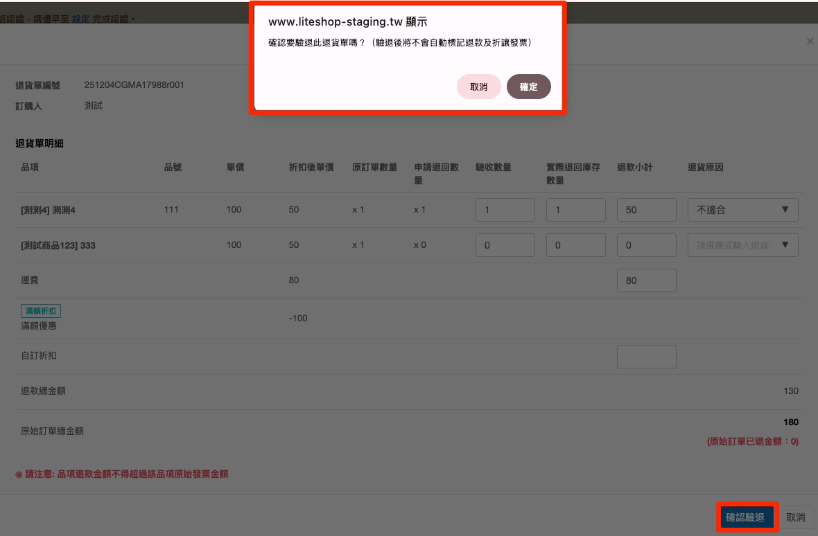Expand the 不適合 return reason dropdown
Image resolution: width=818 pixels, height=536 pixels.
(742, 210)
